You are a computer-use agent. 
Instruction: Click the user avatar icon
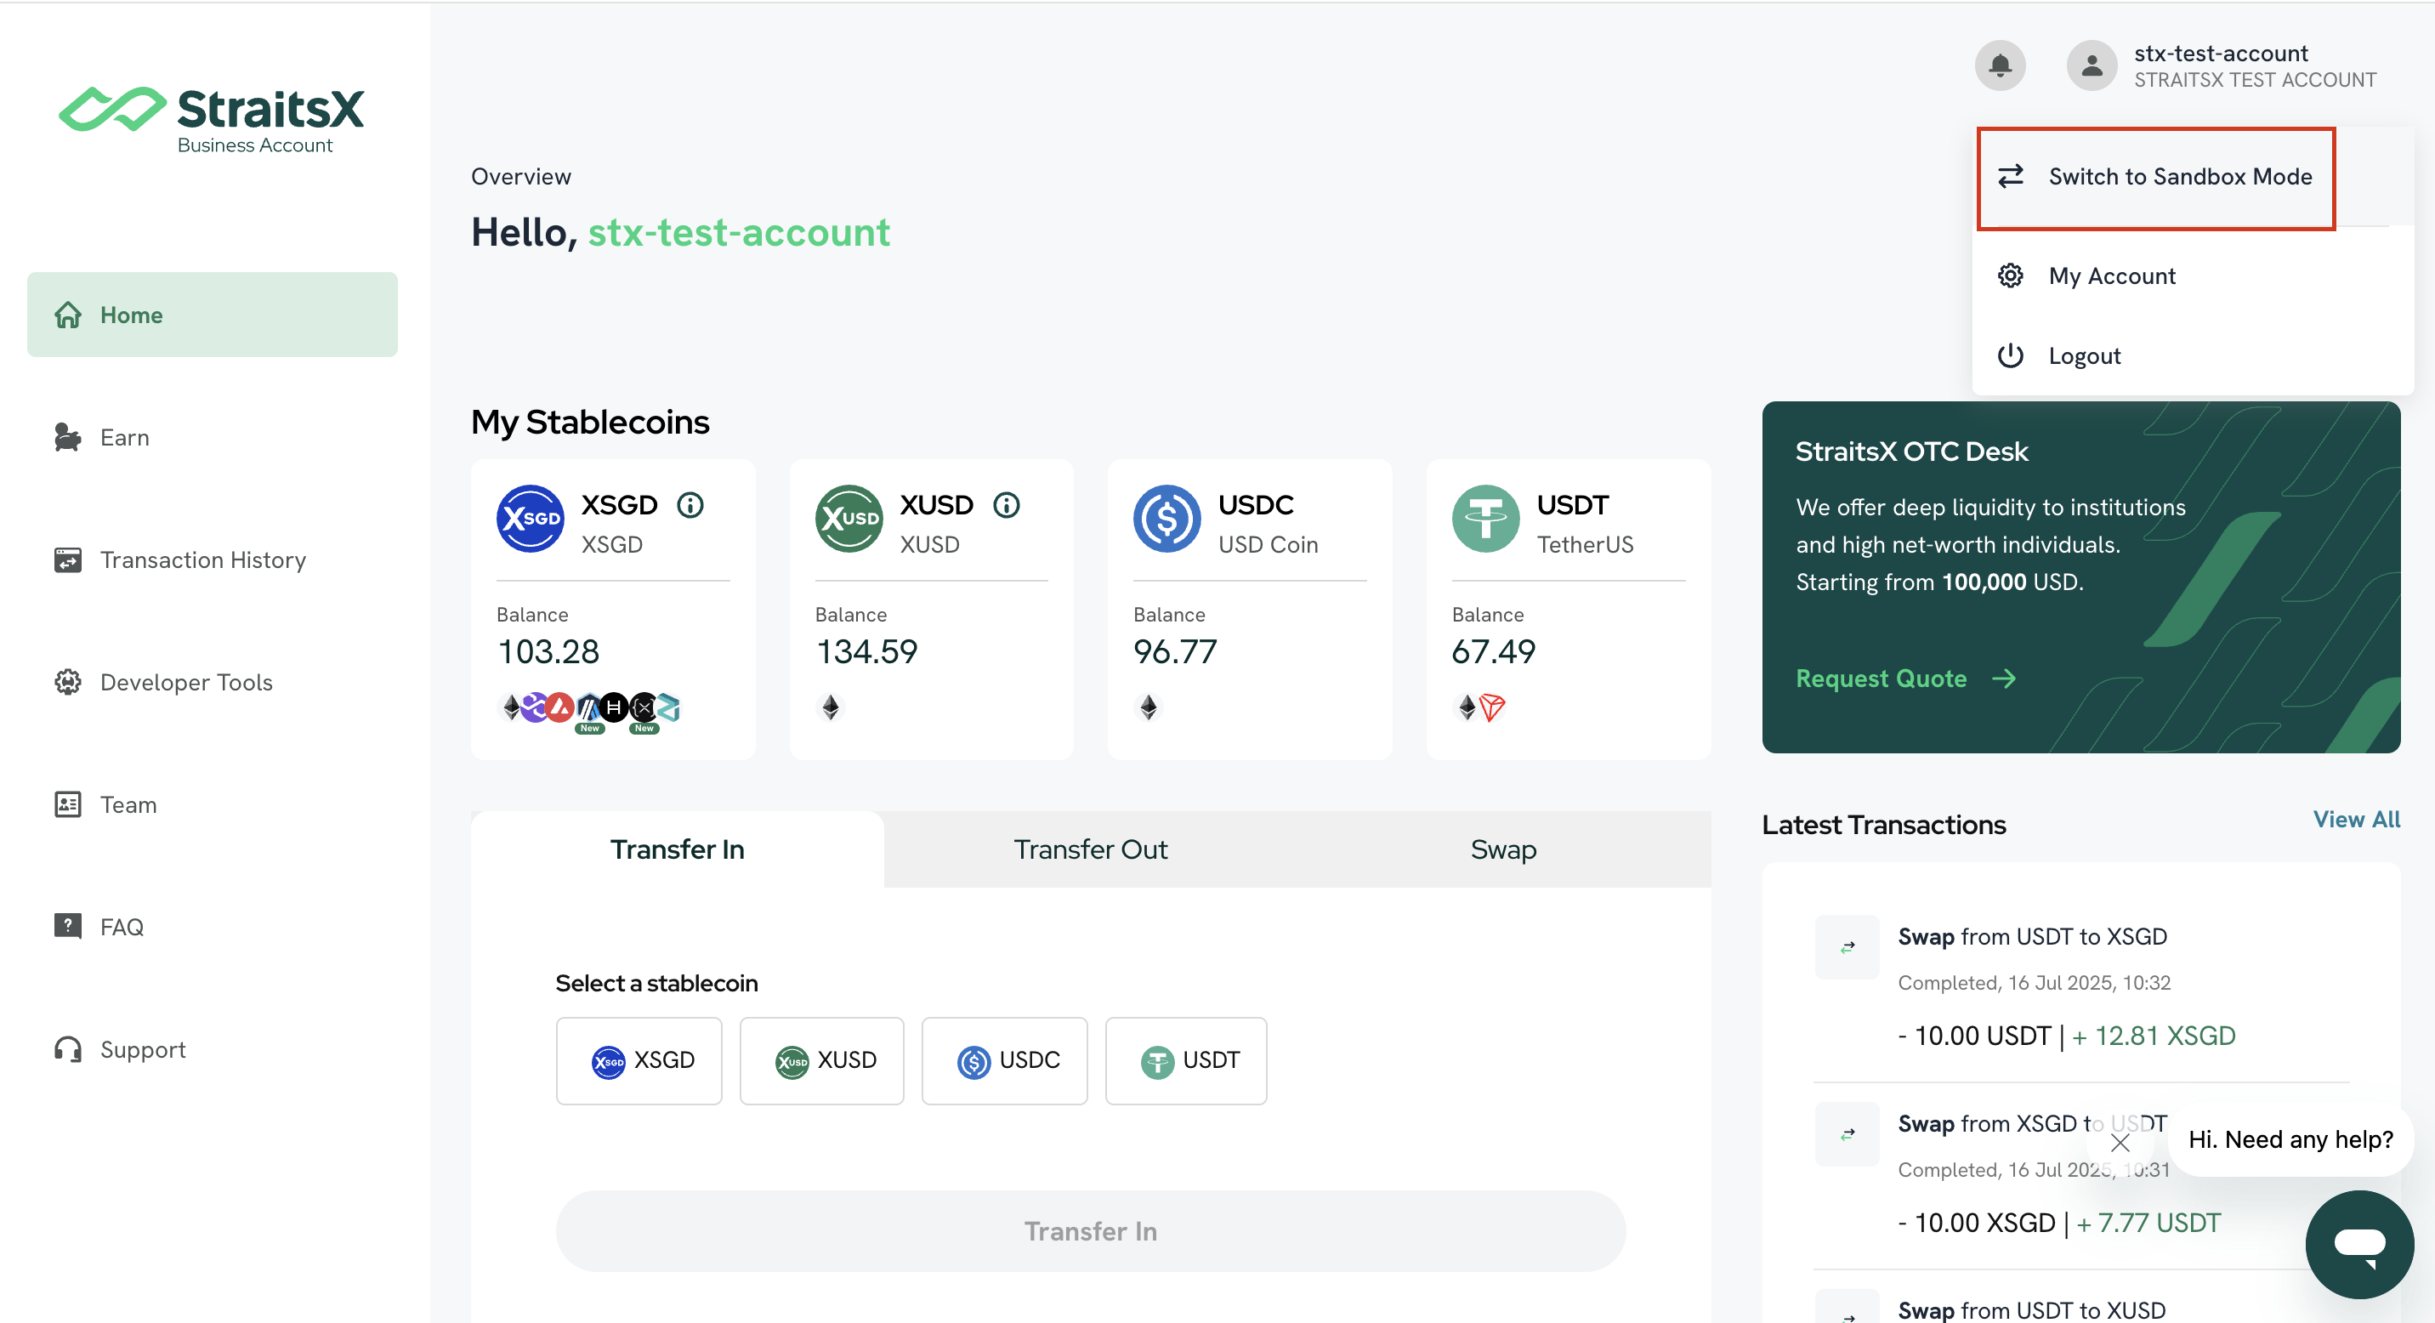click(x=2091, y=65)
